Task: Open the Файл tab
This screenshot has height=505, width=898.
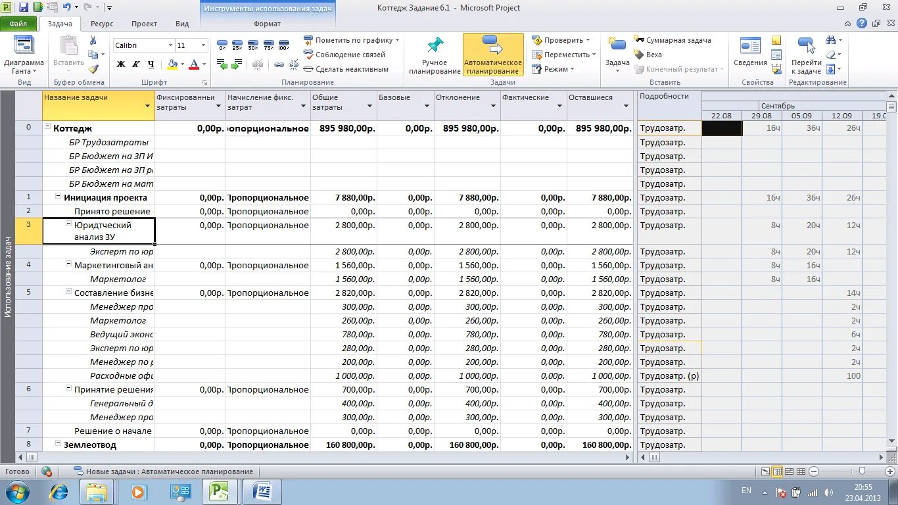Action: pyautogui.click(x=18, y=24)
